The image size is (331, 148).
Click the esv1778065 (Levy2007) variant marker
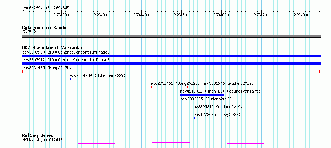(194, 118)
